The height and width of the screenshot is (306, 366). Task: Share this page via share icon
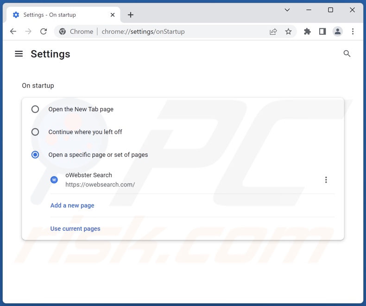(273, 32)
